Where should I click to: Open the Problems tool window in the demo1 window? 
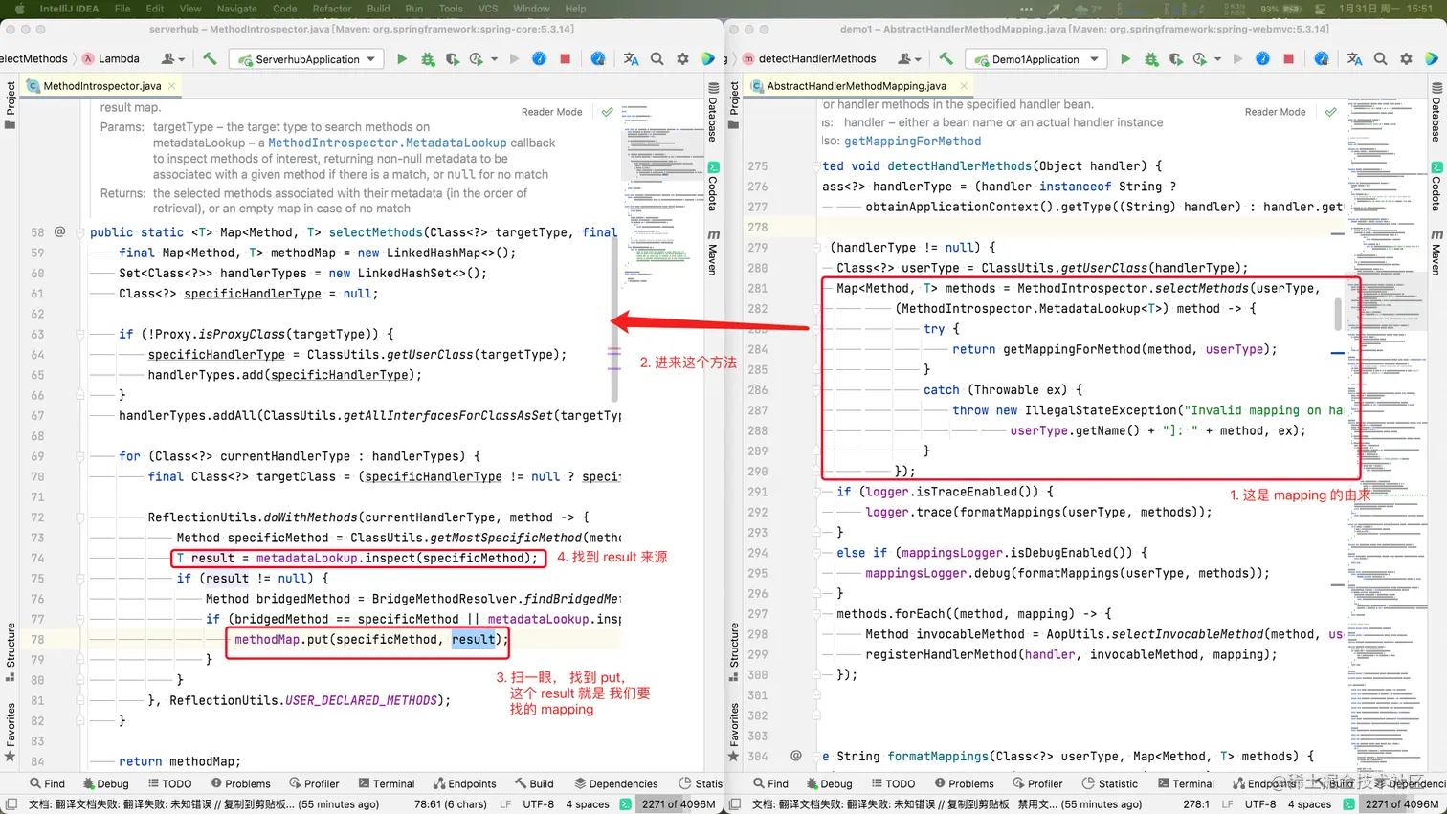click(x=965, y=783)
